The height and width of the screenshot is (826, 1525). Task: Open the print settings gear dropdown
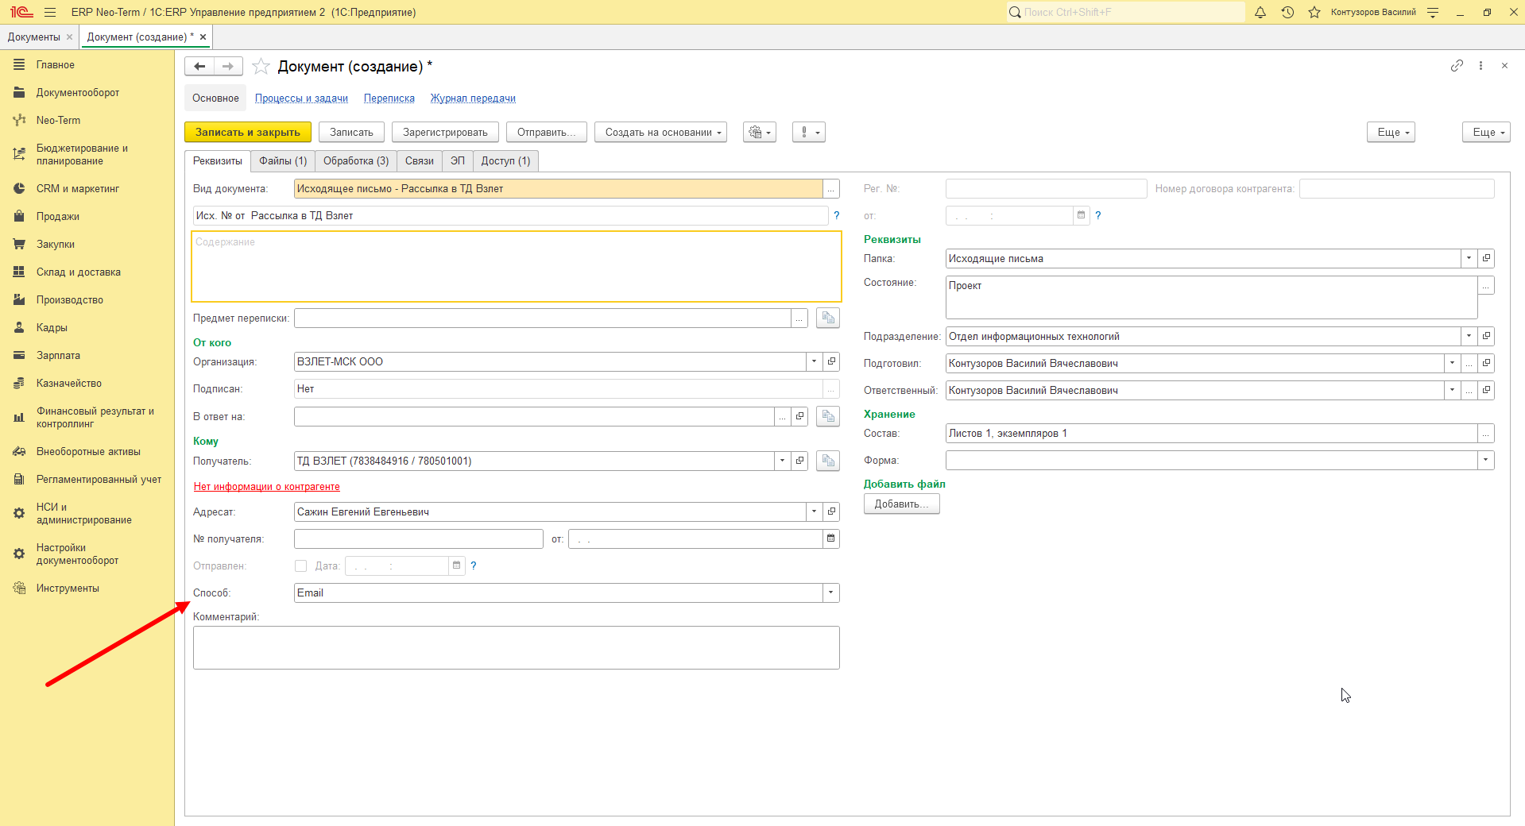pos(760,133)
